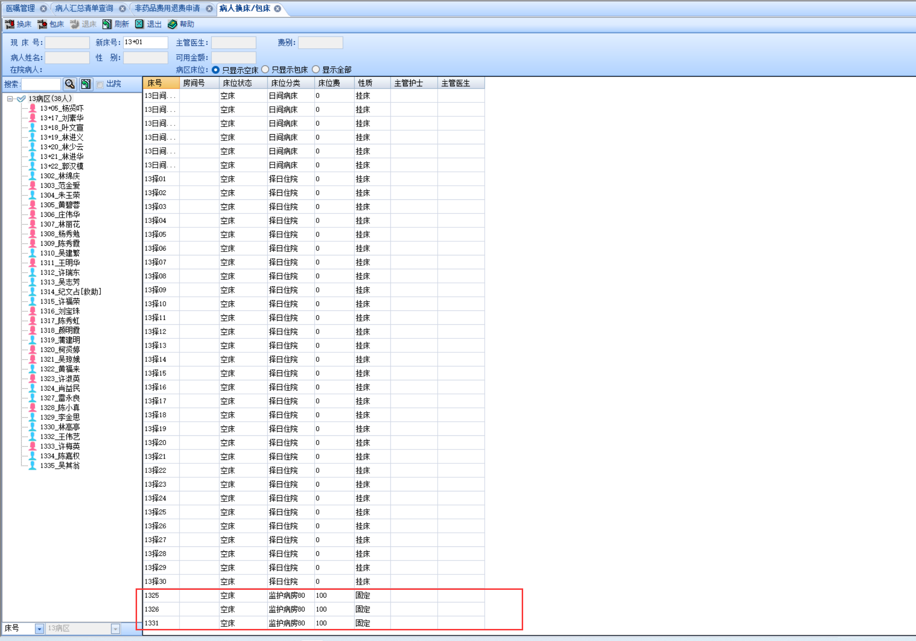Click the 现床号 field
Screen dimensions: 916x641
67,42
